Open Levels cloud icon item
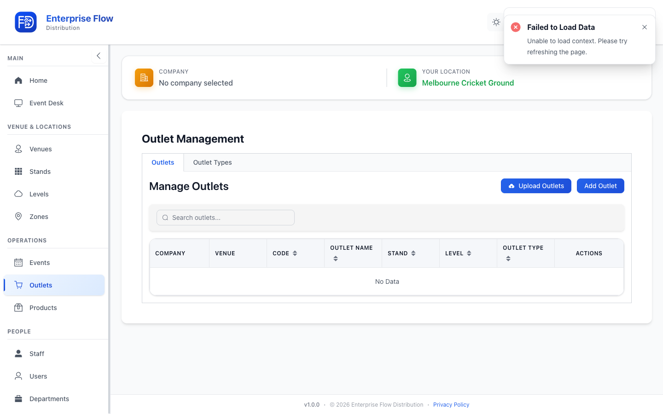Viewport: 663px width, 414px height. (18, 194)
